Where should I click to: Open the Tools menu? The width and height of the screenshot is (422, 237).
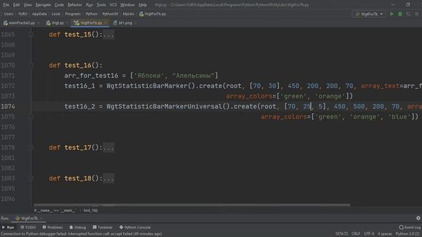(101, 5)
